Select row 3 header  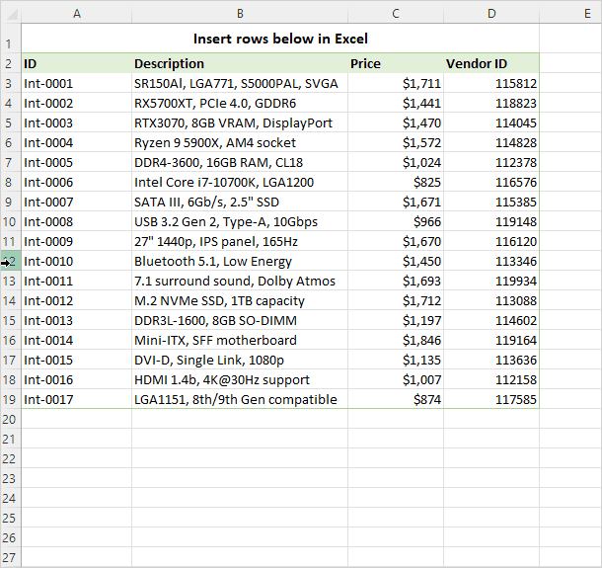click(9, 83)
